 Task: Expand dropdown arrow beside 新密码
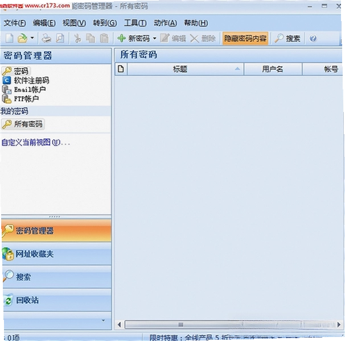click(x=155, y=39)
